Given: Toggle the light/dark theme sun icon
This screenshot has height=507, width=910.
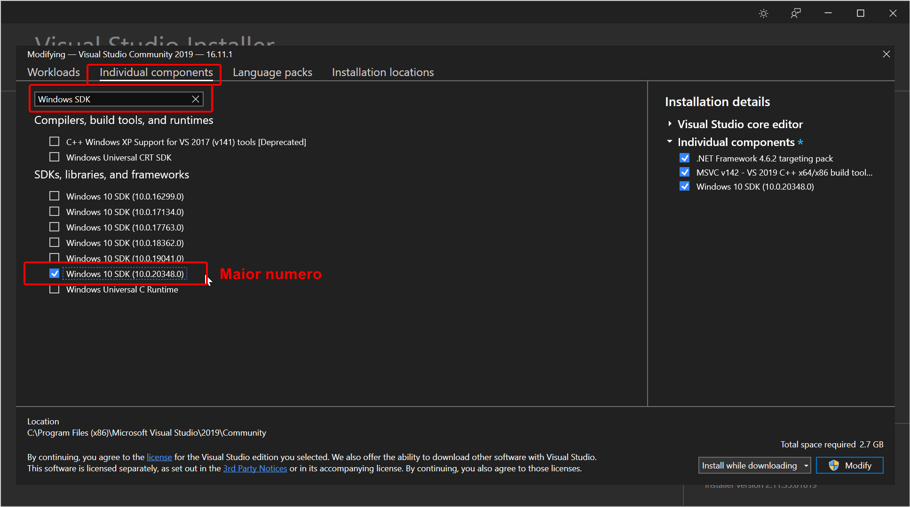Looking at the screenshot, I should coord(764,14).
